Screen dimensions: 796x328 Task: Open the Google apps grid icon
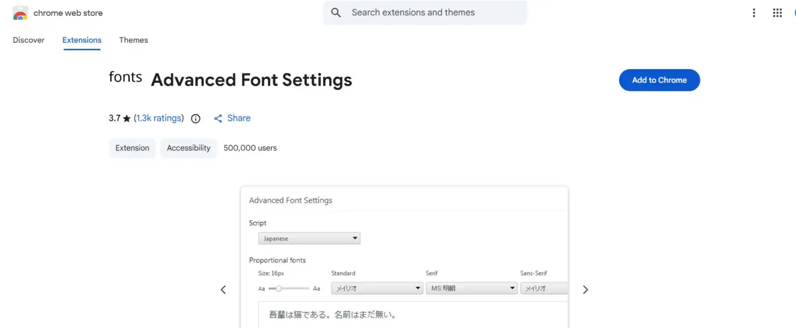click(x=777, y=13)
